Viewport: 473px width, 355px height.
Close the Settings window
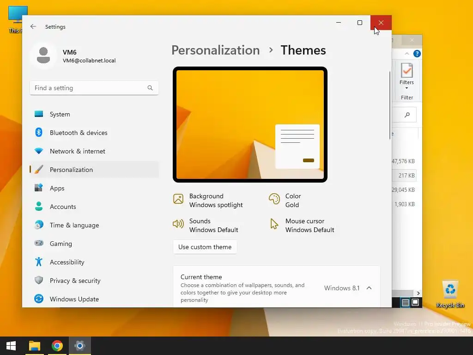(x=381, y=23)
